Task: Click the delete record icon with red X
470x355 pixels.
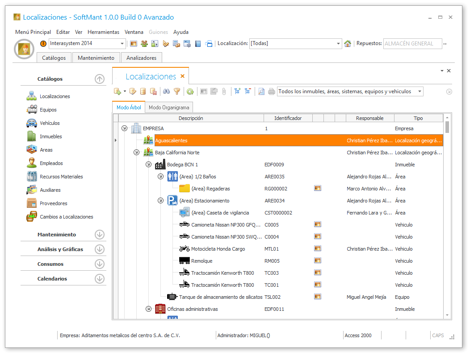Action: [x=153, y=91]
